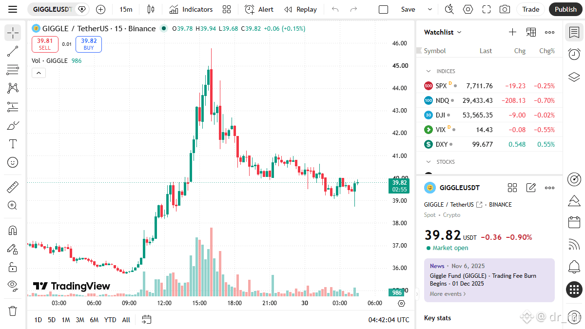
Task: Open the go to date calendar icon
Action: (146, 320)
